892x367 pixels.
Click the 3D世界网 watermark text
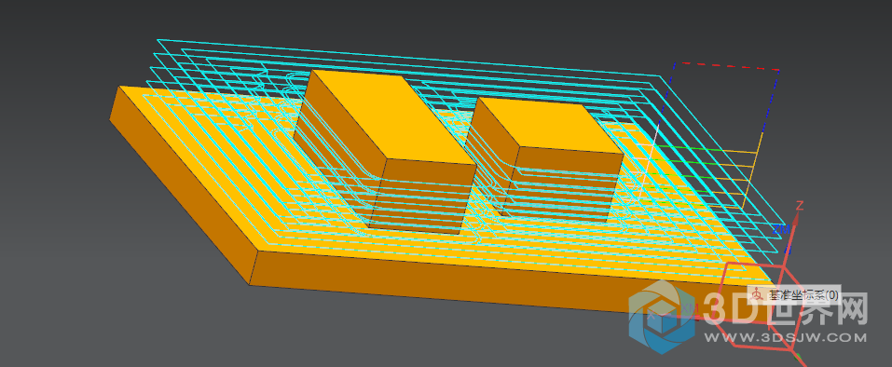tap(786, 309)
